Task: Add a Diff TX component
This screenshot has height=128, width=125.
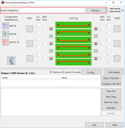Action: (5, 26)
